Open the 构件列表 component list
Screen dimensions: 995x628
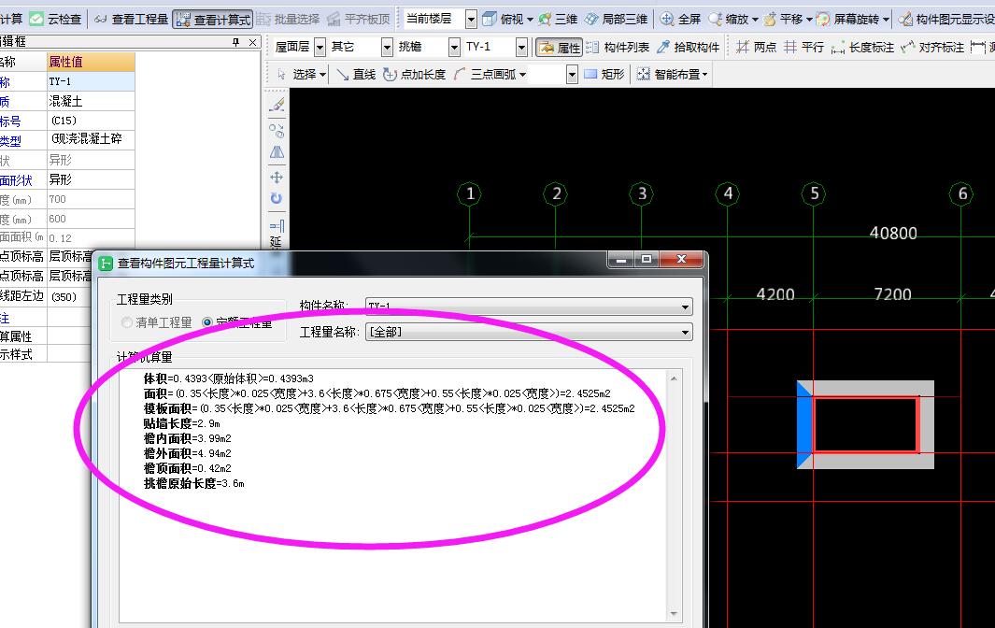coord(618,47)
